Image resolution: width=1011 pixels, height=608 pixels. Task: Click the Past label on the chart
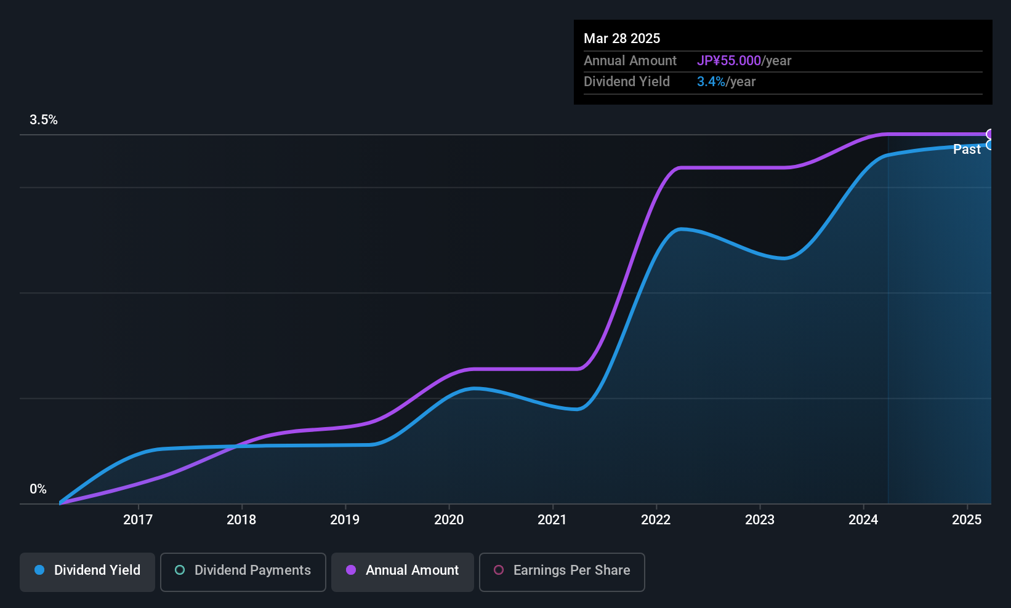click(x=967, y=150)
